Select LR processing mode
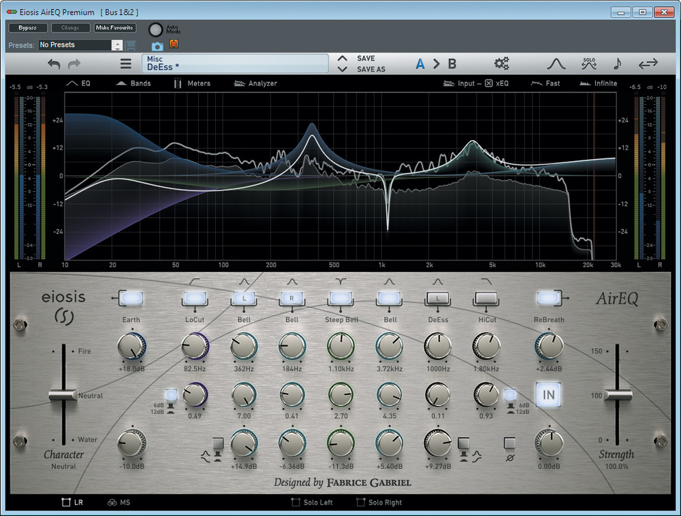The width and height of the screenshot is (681, 516). coord(73,502)
